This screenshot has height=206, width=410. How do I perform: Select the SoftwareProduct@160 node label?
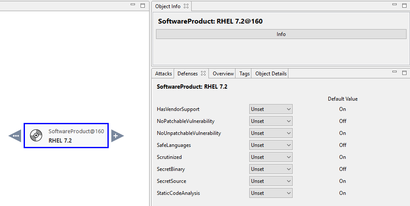tap(76, 131)
